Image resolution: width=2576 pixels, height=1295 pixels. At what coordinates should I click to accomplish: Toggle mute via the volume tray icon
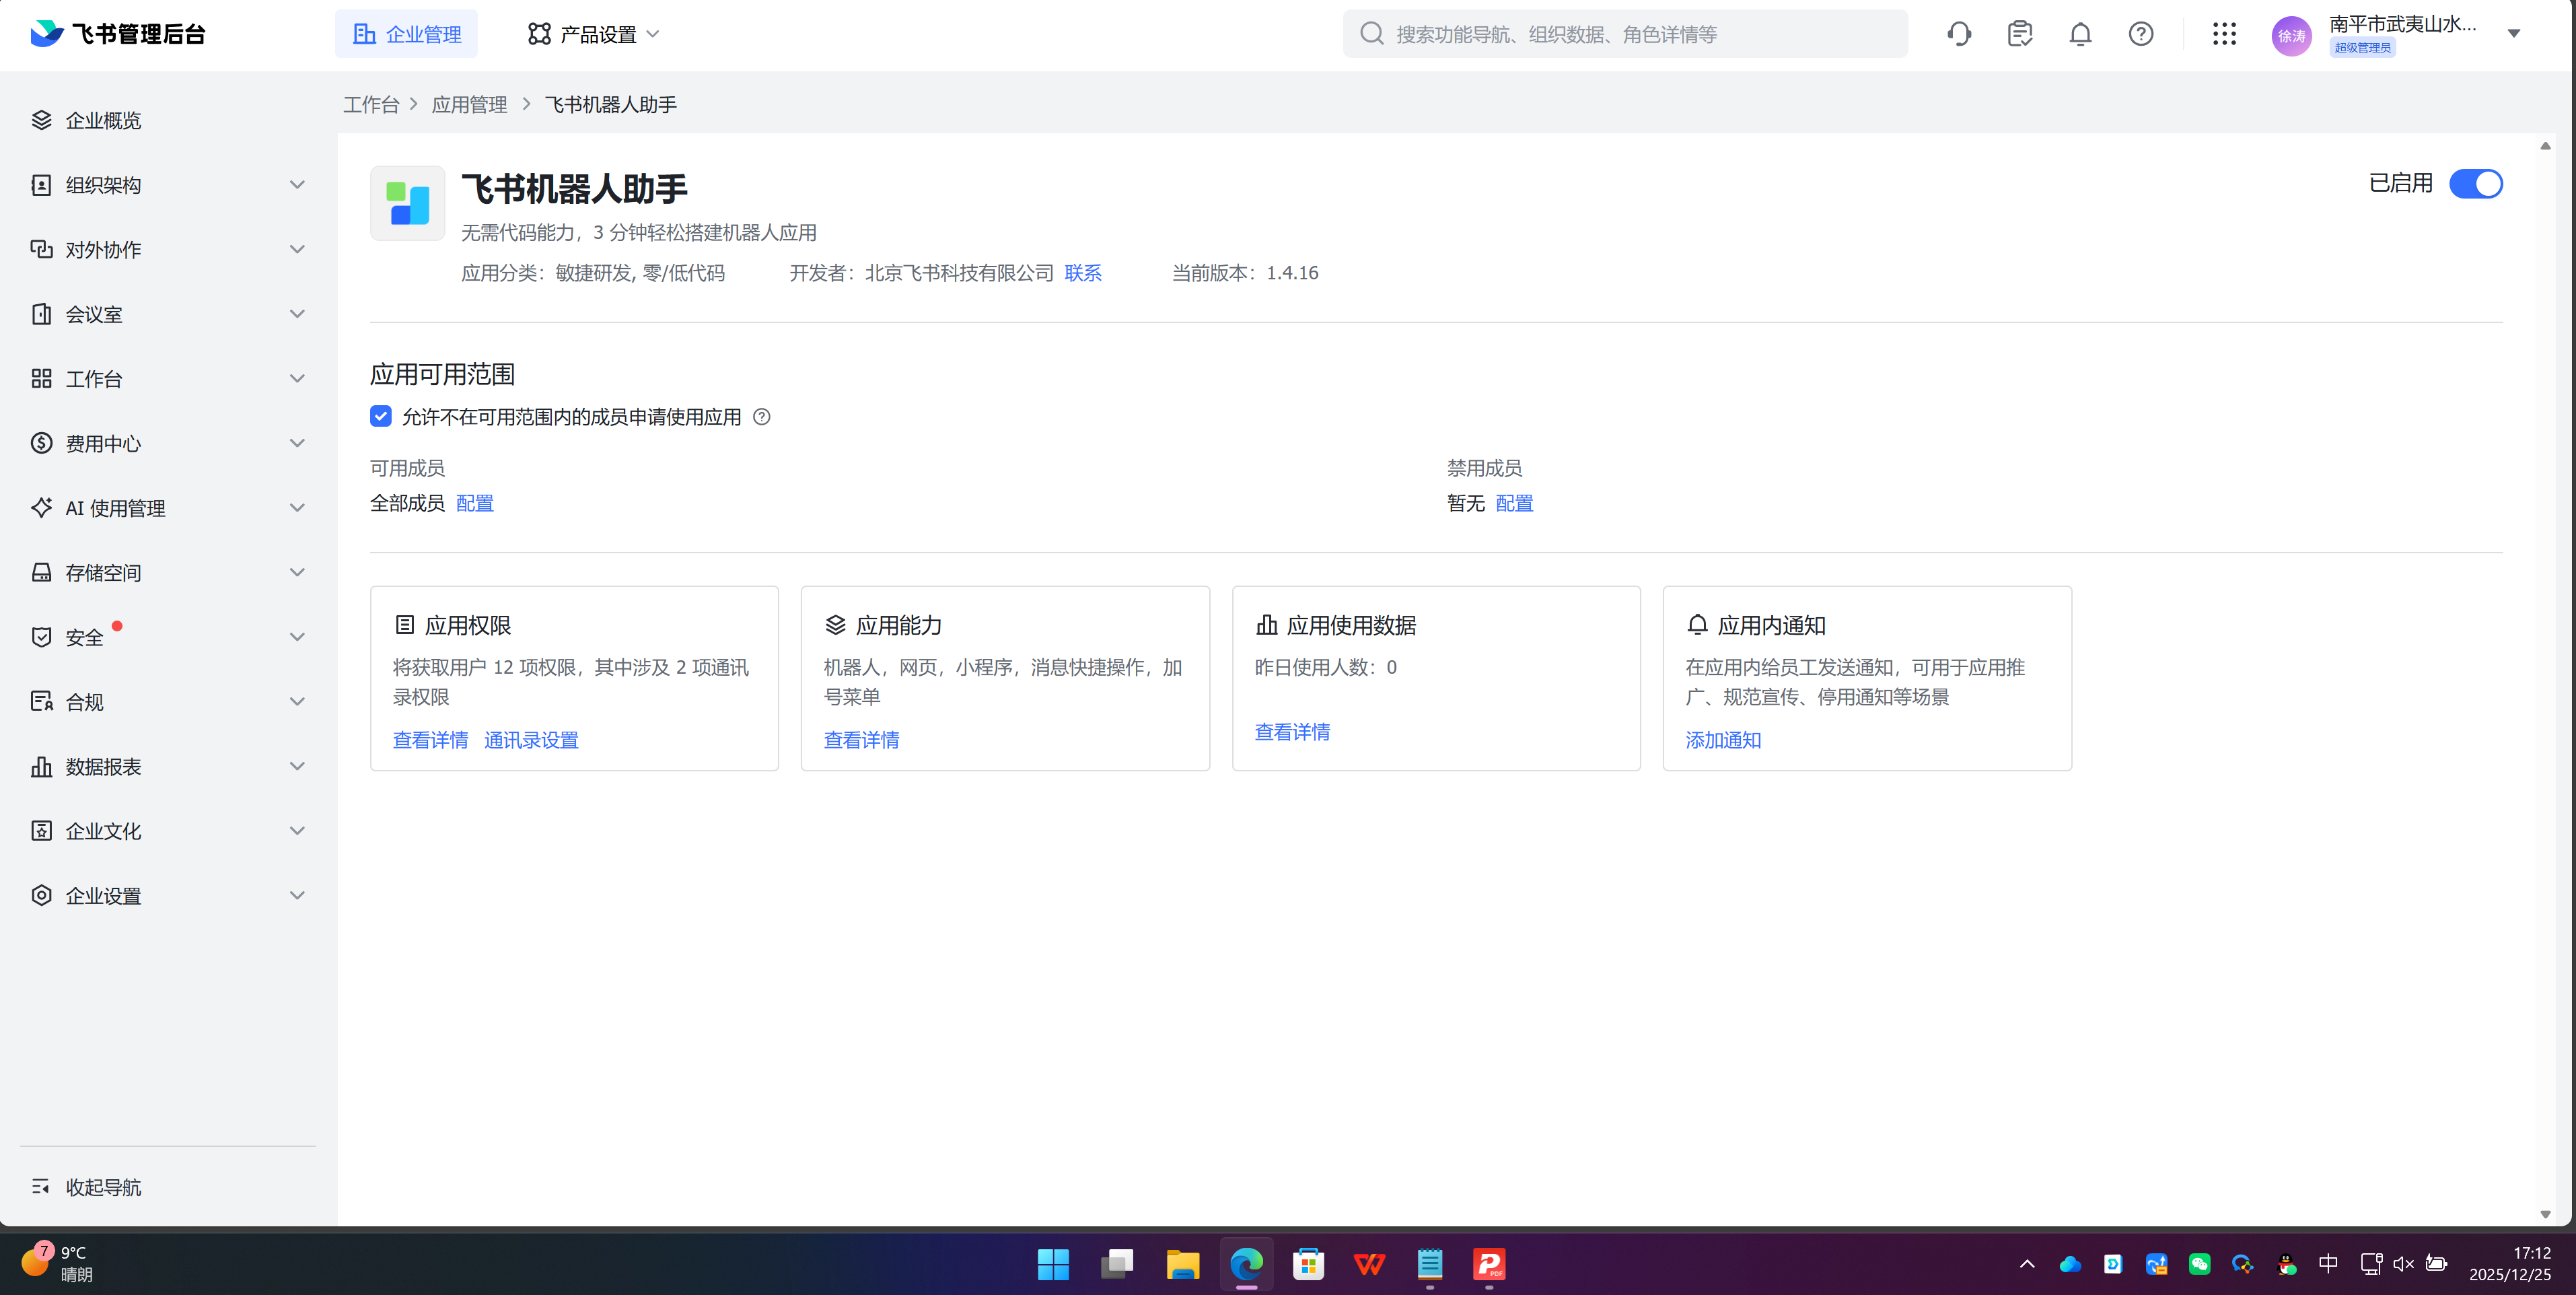2403,1263
